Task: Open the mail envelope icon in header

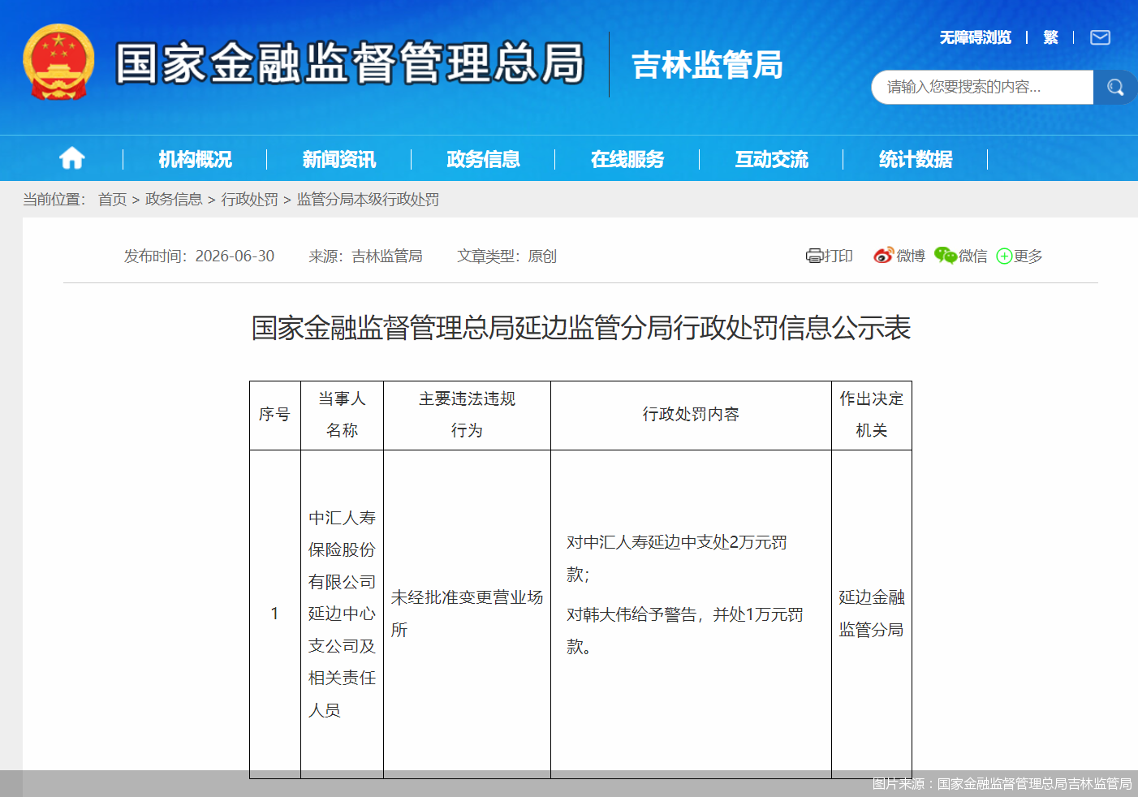Action: [x=1100, y=37]
